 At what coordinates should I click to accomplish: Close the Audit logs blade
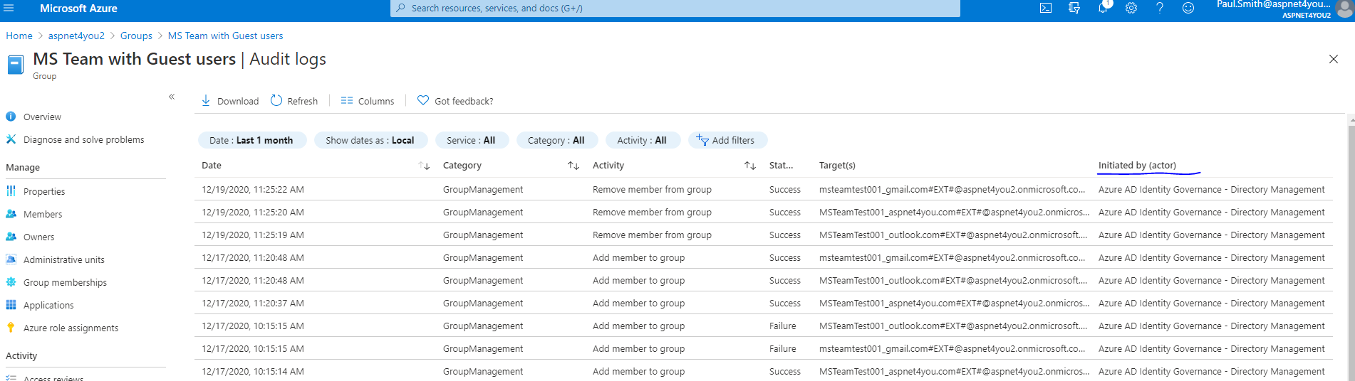pyautogui.click(x=1334, y=59)
